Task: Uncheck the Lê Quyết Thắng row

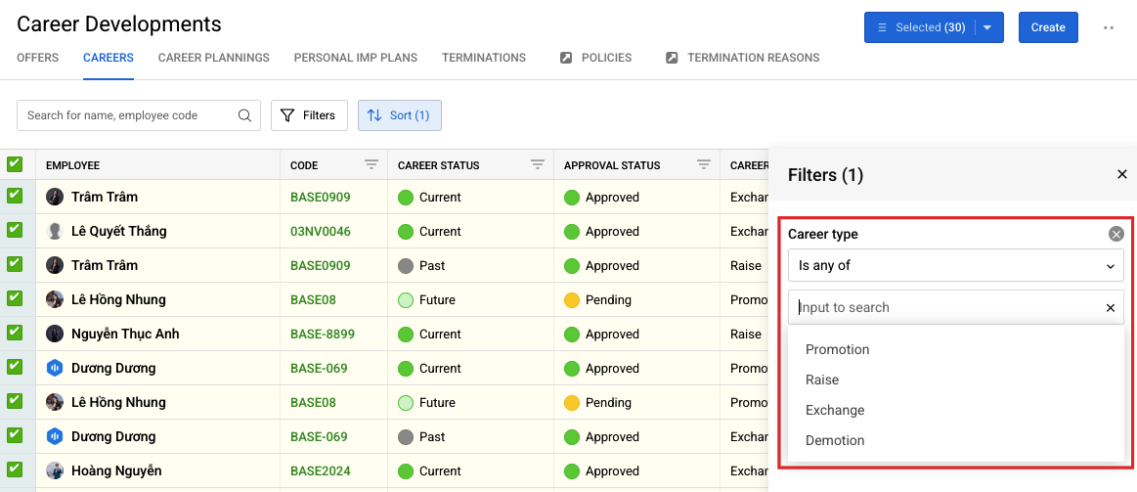Action: pyautogui.click(x=15, y=230)
